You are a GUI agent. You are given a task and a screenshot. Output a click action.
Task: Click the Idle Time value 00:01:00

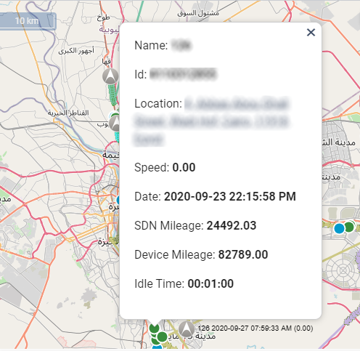tap(210, 283)
